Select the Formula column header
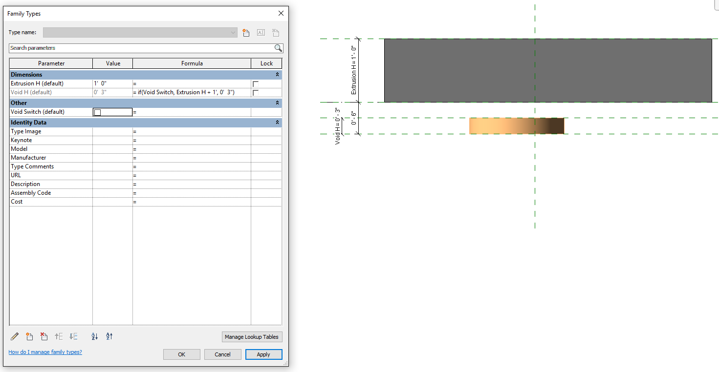Image resolution: width=719 pixels, height=372 pixels. tap(192, 63)
